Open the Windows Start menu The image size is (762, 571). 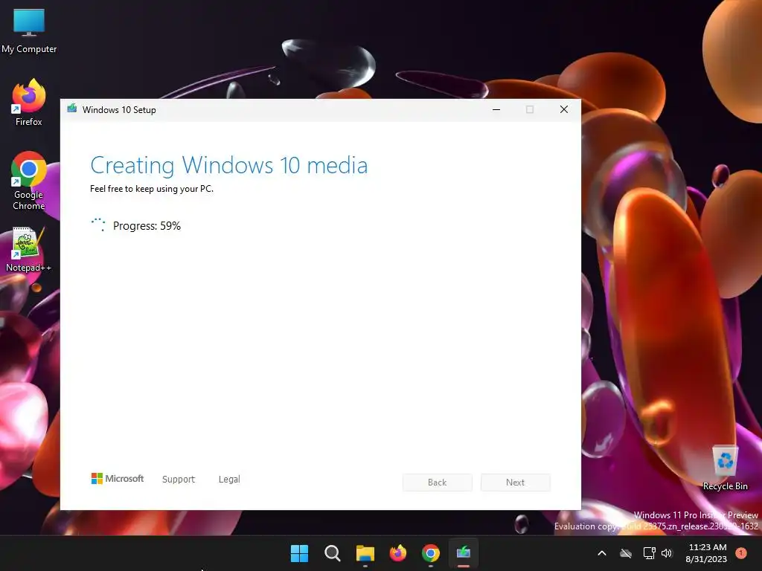299,553
